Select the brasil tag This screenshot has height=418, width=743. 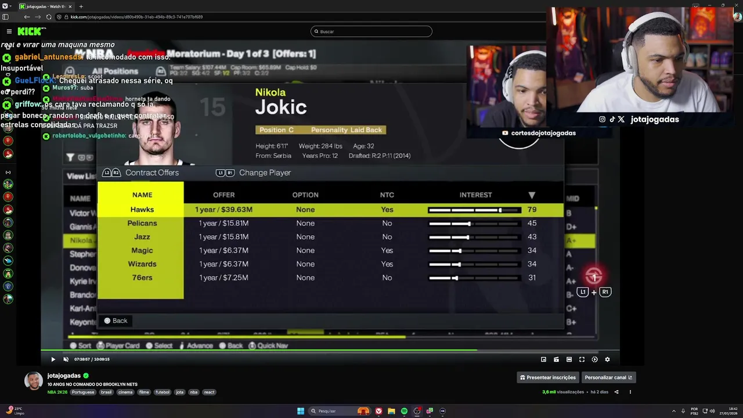point(106,392)
